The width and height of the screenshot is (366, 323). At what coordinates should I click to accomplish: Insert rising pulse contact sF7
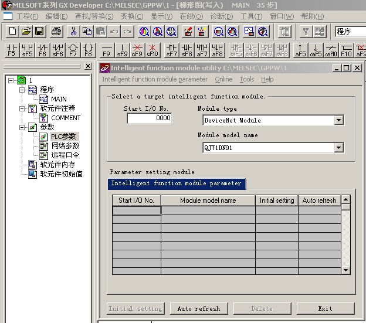tap(171, 50)
